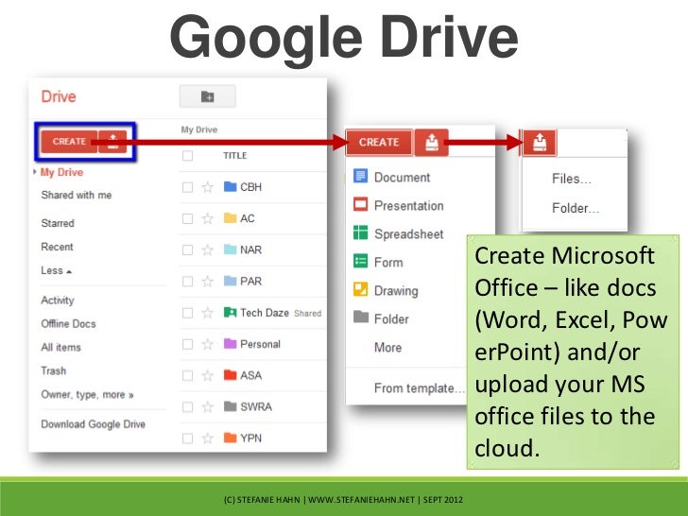Choose Presentation label in Create menu
The height and width of the screenshot is (516, 688).
pos(409,206)
